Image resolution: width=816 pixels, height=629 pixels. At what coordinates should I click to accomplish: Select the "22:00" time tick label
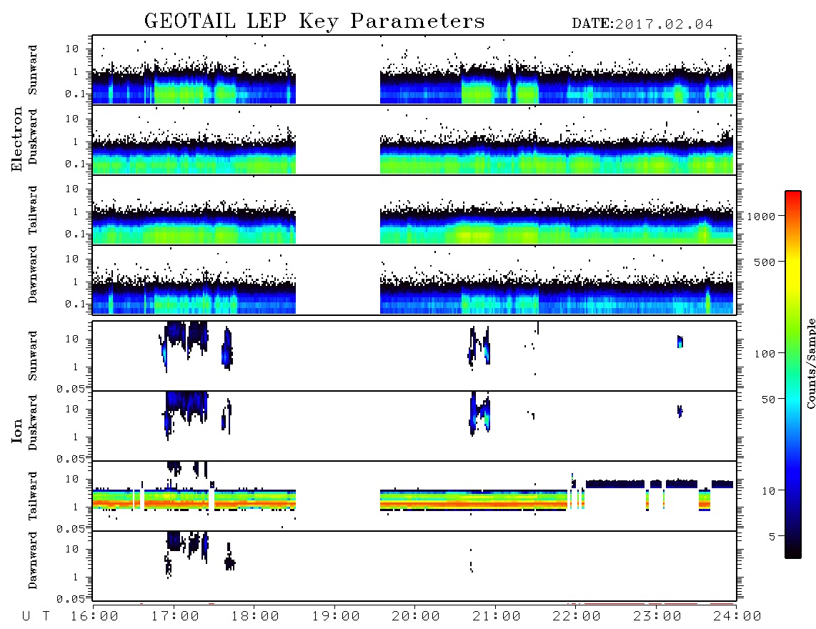577,617
